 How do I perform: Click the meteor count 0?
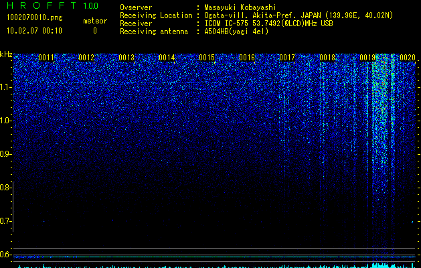95,31
